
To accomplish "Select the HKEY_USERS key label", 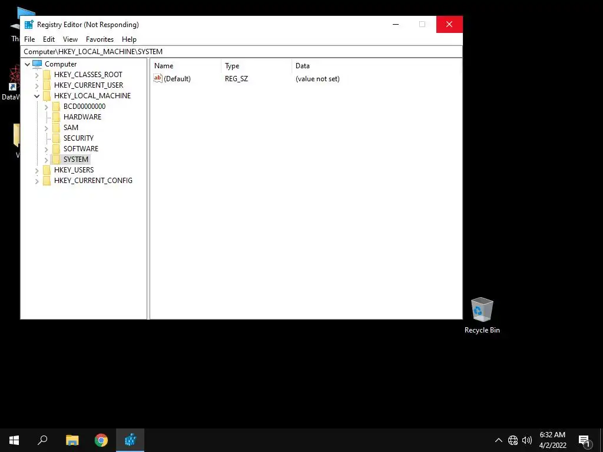I will click(74, 170).
